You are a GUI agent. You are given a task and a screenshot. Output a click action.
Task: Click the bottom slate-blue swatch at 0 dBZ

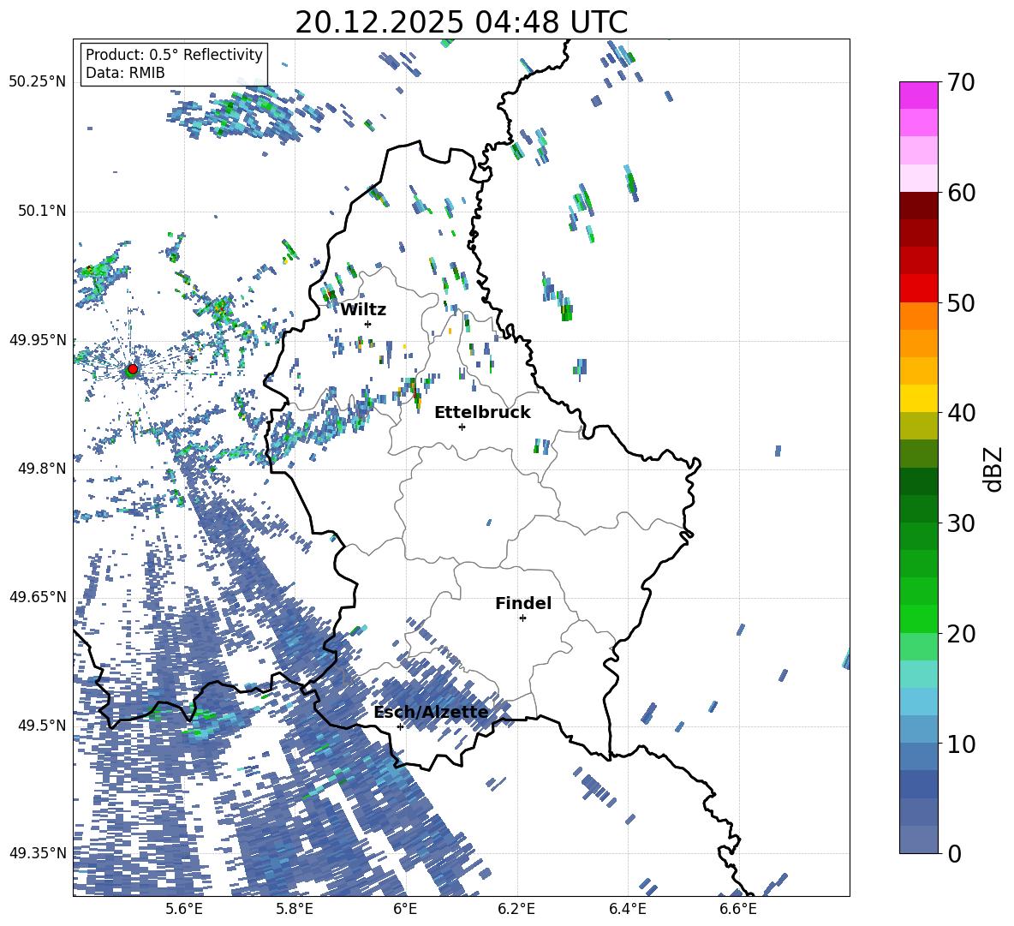click(x=918, y=839)
